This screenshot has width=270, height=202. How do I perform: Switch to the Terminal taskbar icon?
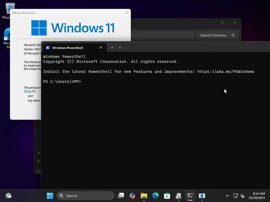pyautogui.click(x=190, y=196)
